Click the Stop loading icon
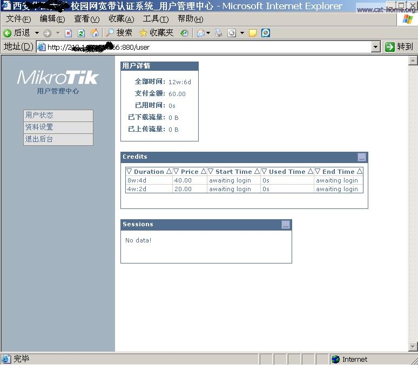The width and height of the screenshot is (418, 365). pos(69,33)
